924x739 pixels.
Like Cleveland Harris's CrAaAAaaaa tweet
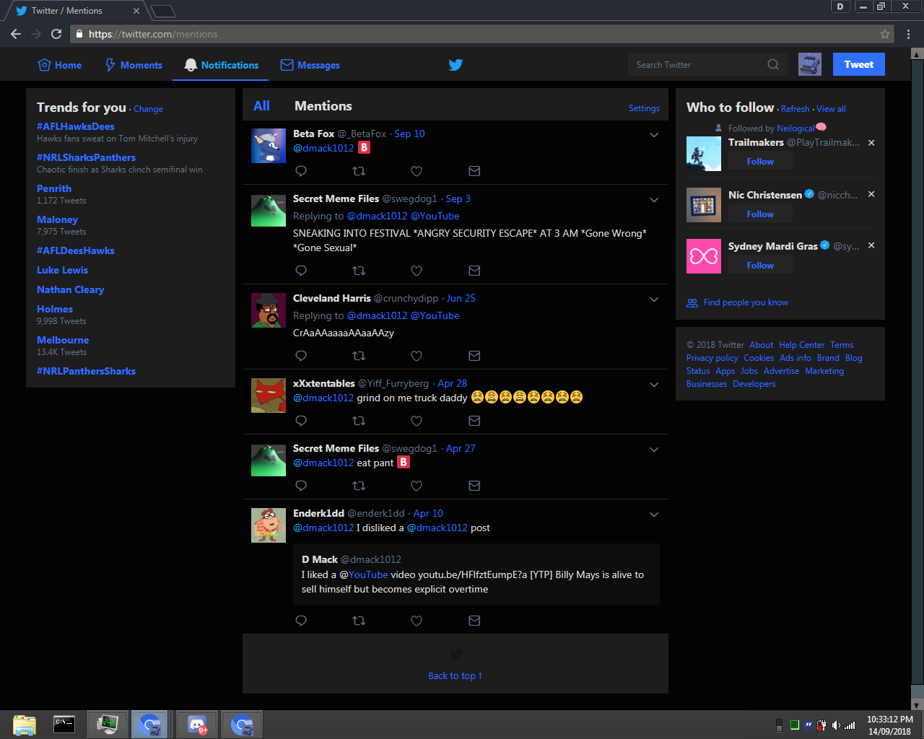coord(417,356)
